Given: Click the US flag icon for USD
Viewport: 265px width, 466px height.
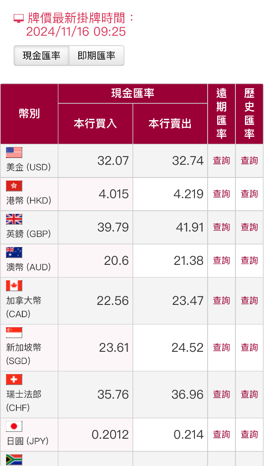Looking at the screenshot, I should pyautogui.click(x=14, y=153).
